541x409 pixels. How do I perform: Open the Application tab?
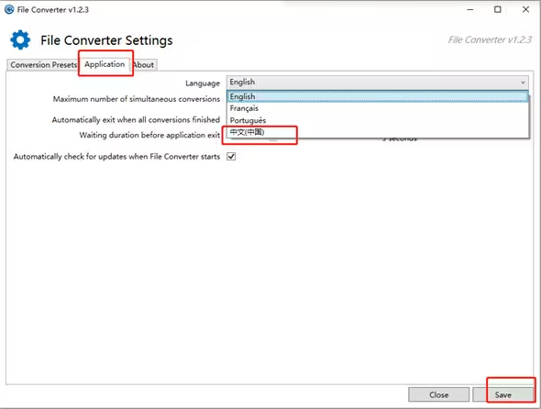click(x=105, y=64)
